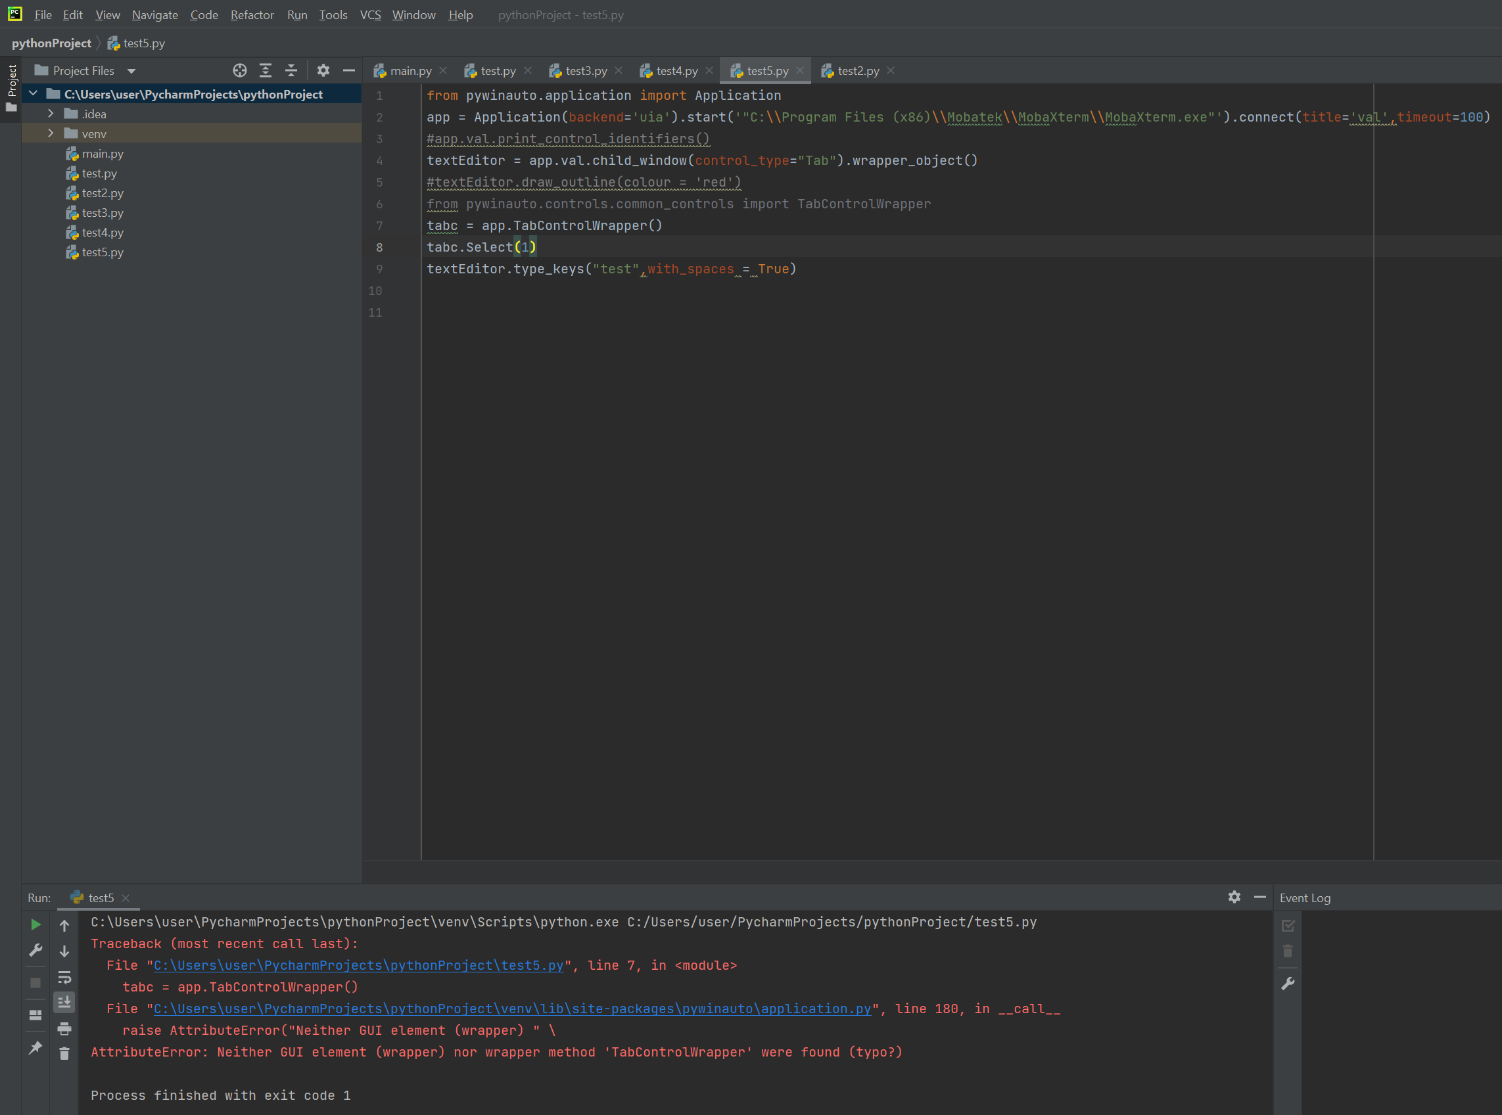Click the Rerun test5 green arrow
1502x1115 pixels.
(35, 924)
